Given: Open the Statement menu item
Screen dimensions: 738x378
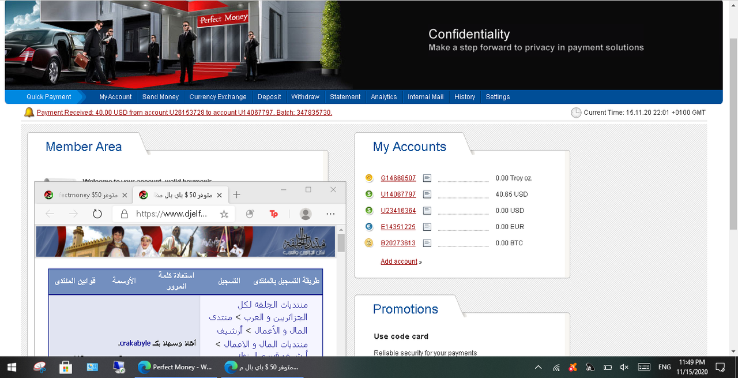Looking at the screenshot, I should [345, 97].
